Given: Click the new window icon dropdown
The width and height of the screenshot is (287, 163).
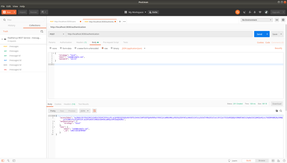Looking at the screenshot, I should coord(44,12).
